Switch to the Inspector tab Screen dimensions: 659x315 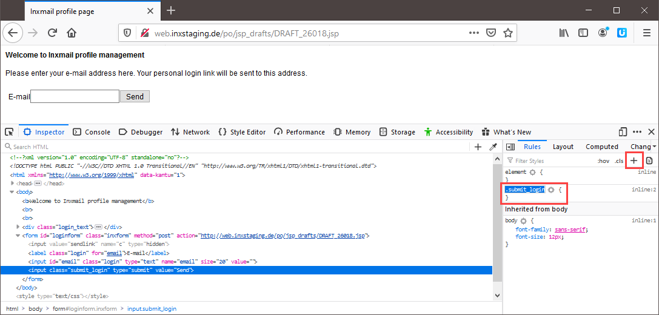tap(44, 132)
